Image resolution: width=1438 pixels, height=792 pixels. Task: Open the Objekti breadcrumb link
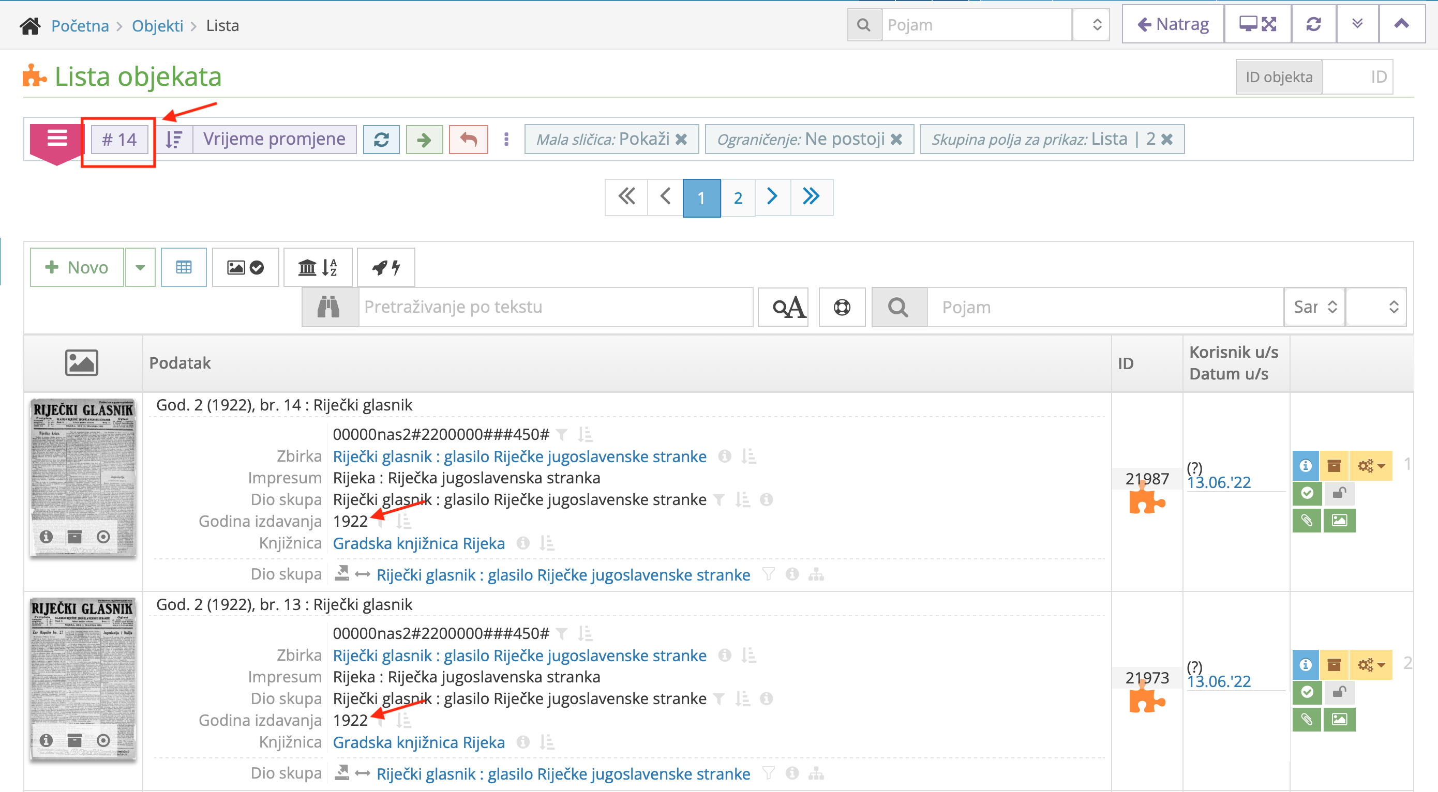point(157,26)
